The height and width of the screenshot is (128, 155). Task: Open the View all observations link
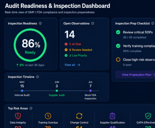(x=72, y=65)
